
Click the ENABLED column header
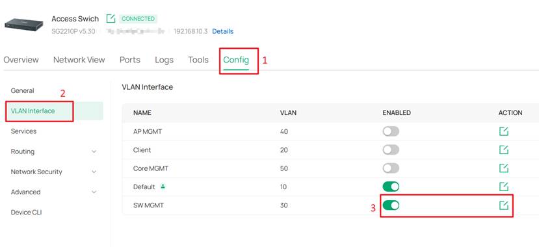click(397, 112)
